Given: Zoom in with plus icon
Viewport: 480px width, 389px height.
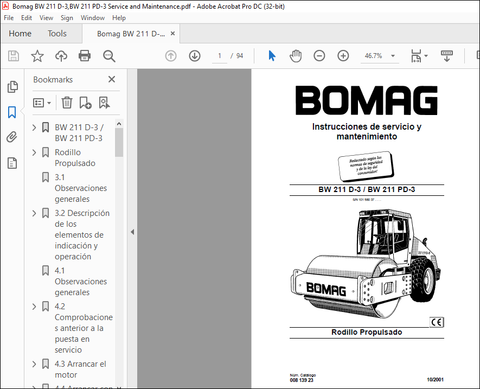Looking at the screenshot, I should (x=343, y=56).
